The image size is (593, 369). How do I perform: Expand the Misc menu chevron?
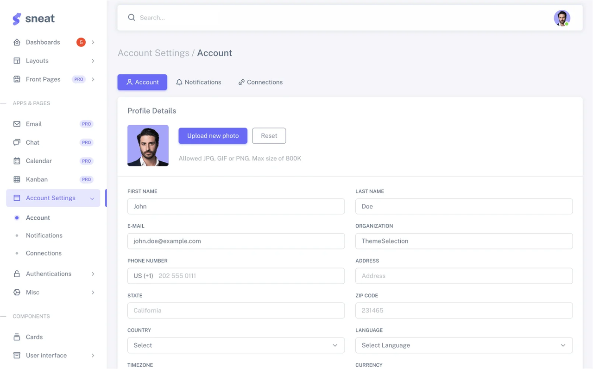pos(92,293)
